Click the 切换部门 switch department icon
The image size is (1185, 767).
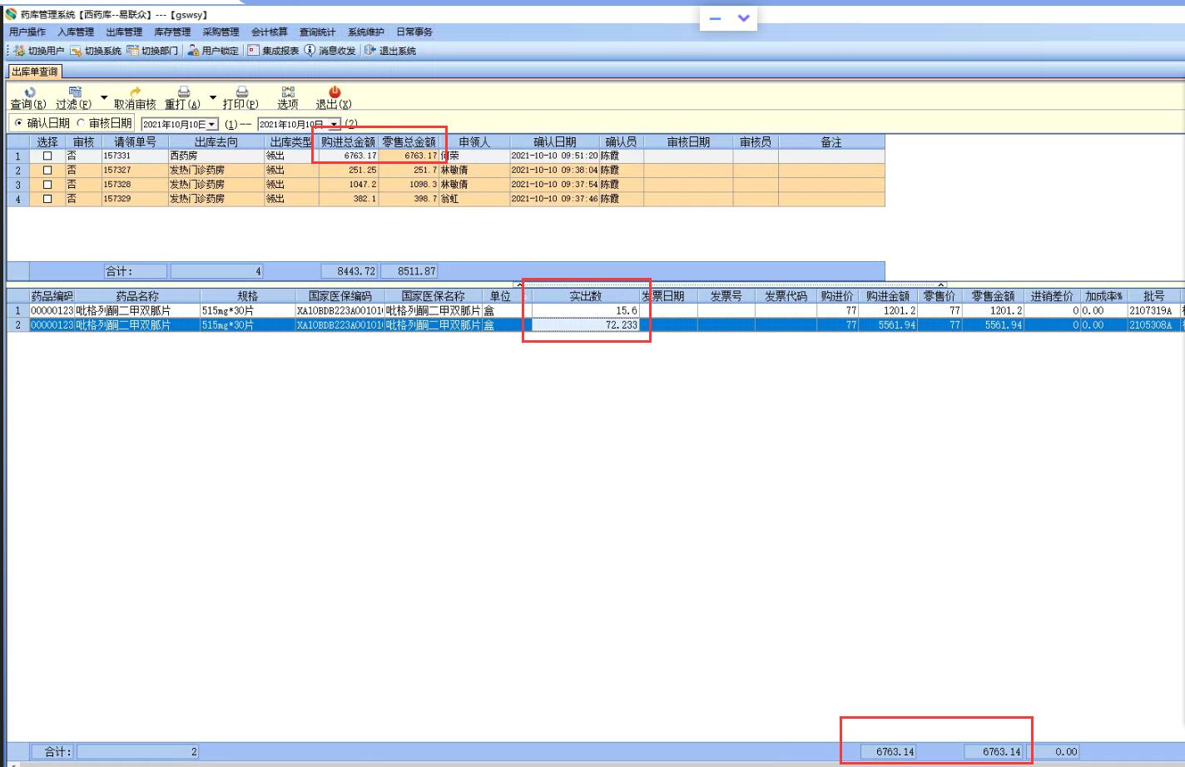pos(132,51)
